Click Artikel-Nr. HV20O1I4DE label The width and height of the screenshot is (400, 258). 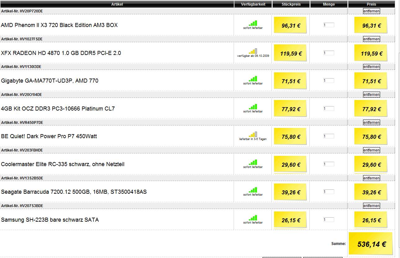tap(21, 95)
